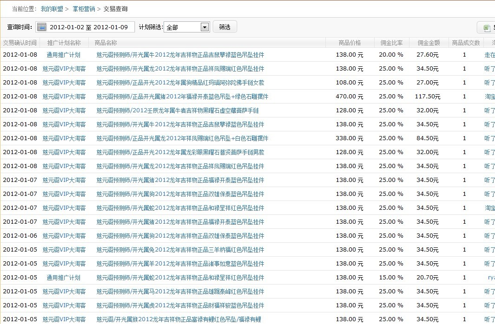
Task: Open the 338.00 元 属龙 红色吊坠+白色石雕摆件 product link
Action: pyautogui.click(x=182, y=138)
